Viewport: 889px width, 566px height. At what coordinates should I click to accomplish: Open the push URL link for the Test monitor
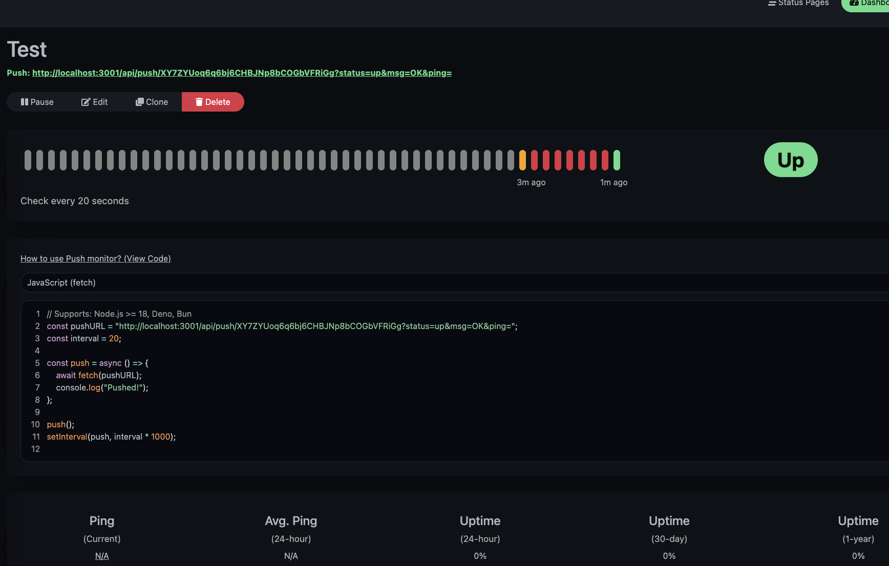242,73
